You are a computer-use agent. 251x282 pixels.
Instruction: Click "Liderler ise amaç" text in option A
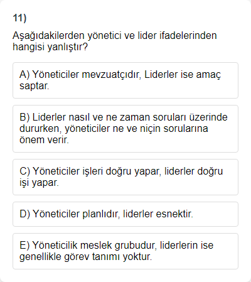click(183, 75)
